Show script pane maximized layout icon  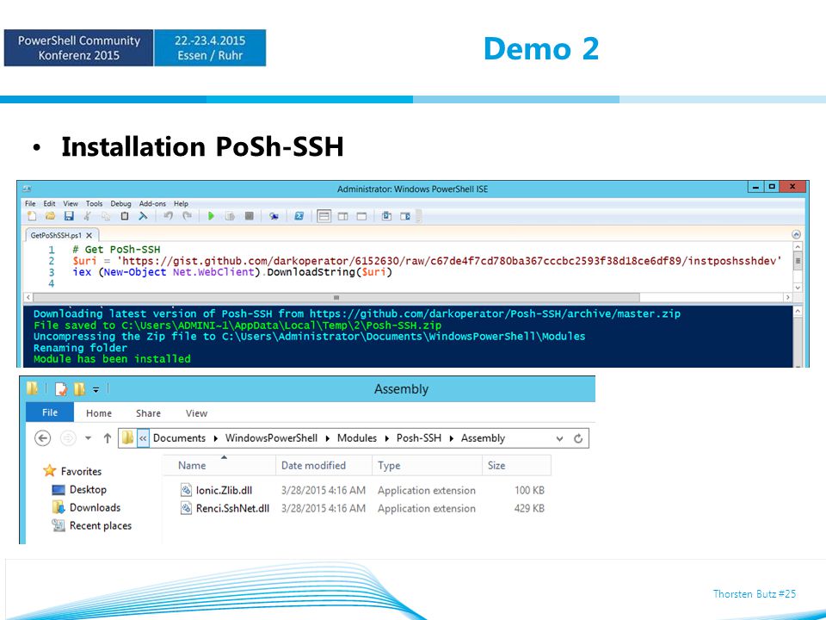point(361,216)
